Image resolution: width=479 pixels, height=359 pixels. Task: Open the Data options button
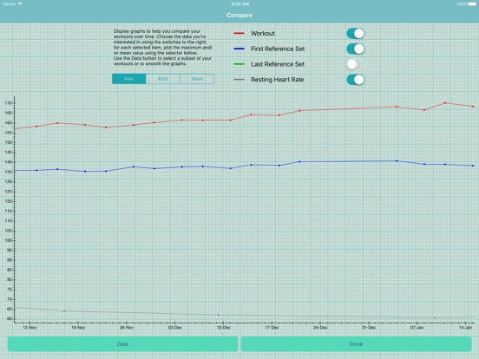click(122, 344)
